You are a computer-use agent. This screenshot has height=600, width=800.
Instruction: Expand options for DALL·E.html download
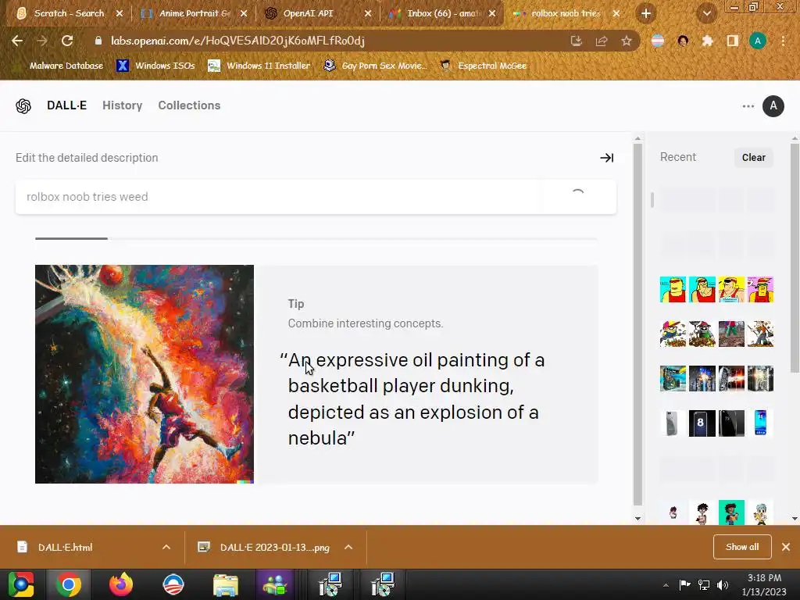point(166,547)
